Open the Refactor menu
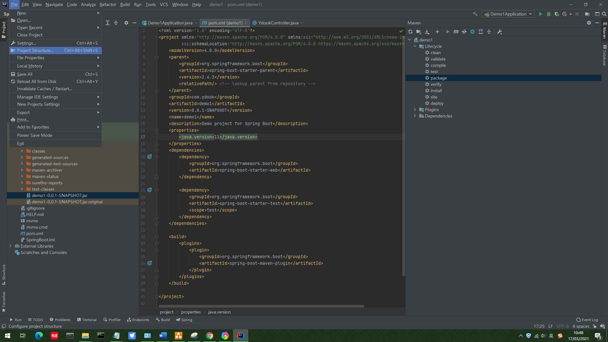608x342 pixels. point(108,4)
